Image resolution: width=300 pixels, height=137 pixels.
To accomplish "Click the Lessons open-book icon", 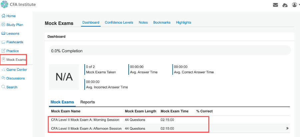I will pos(3,33).
